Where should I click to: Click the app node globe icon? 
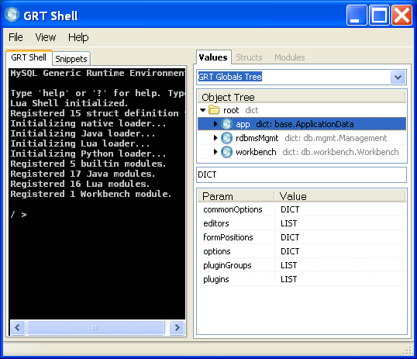[226, 124]
